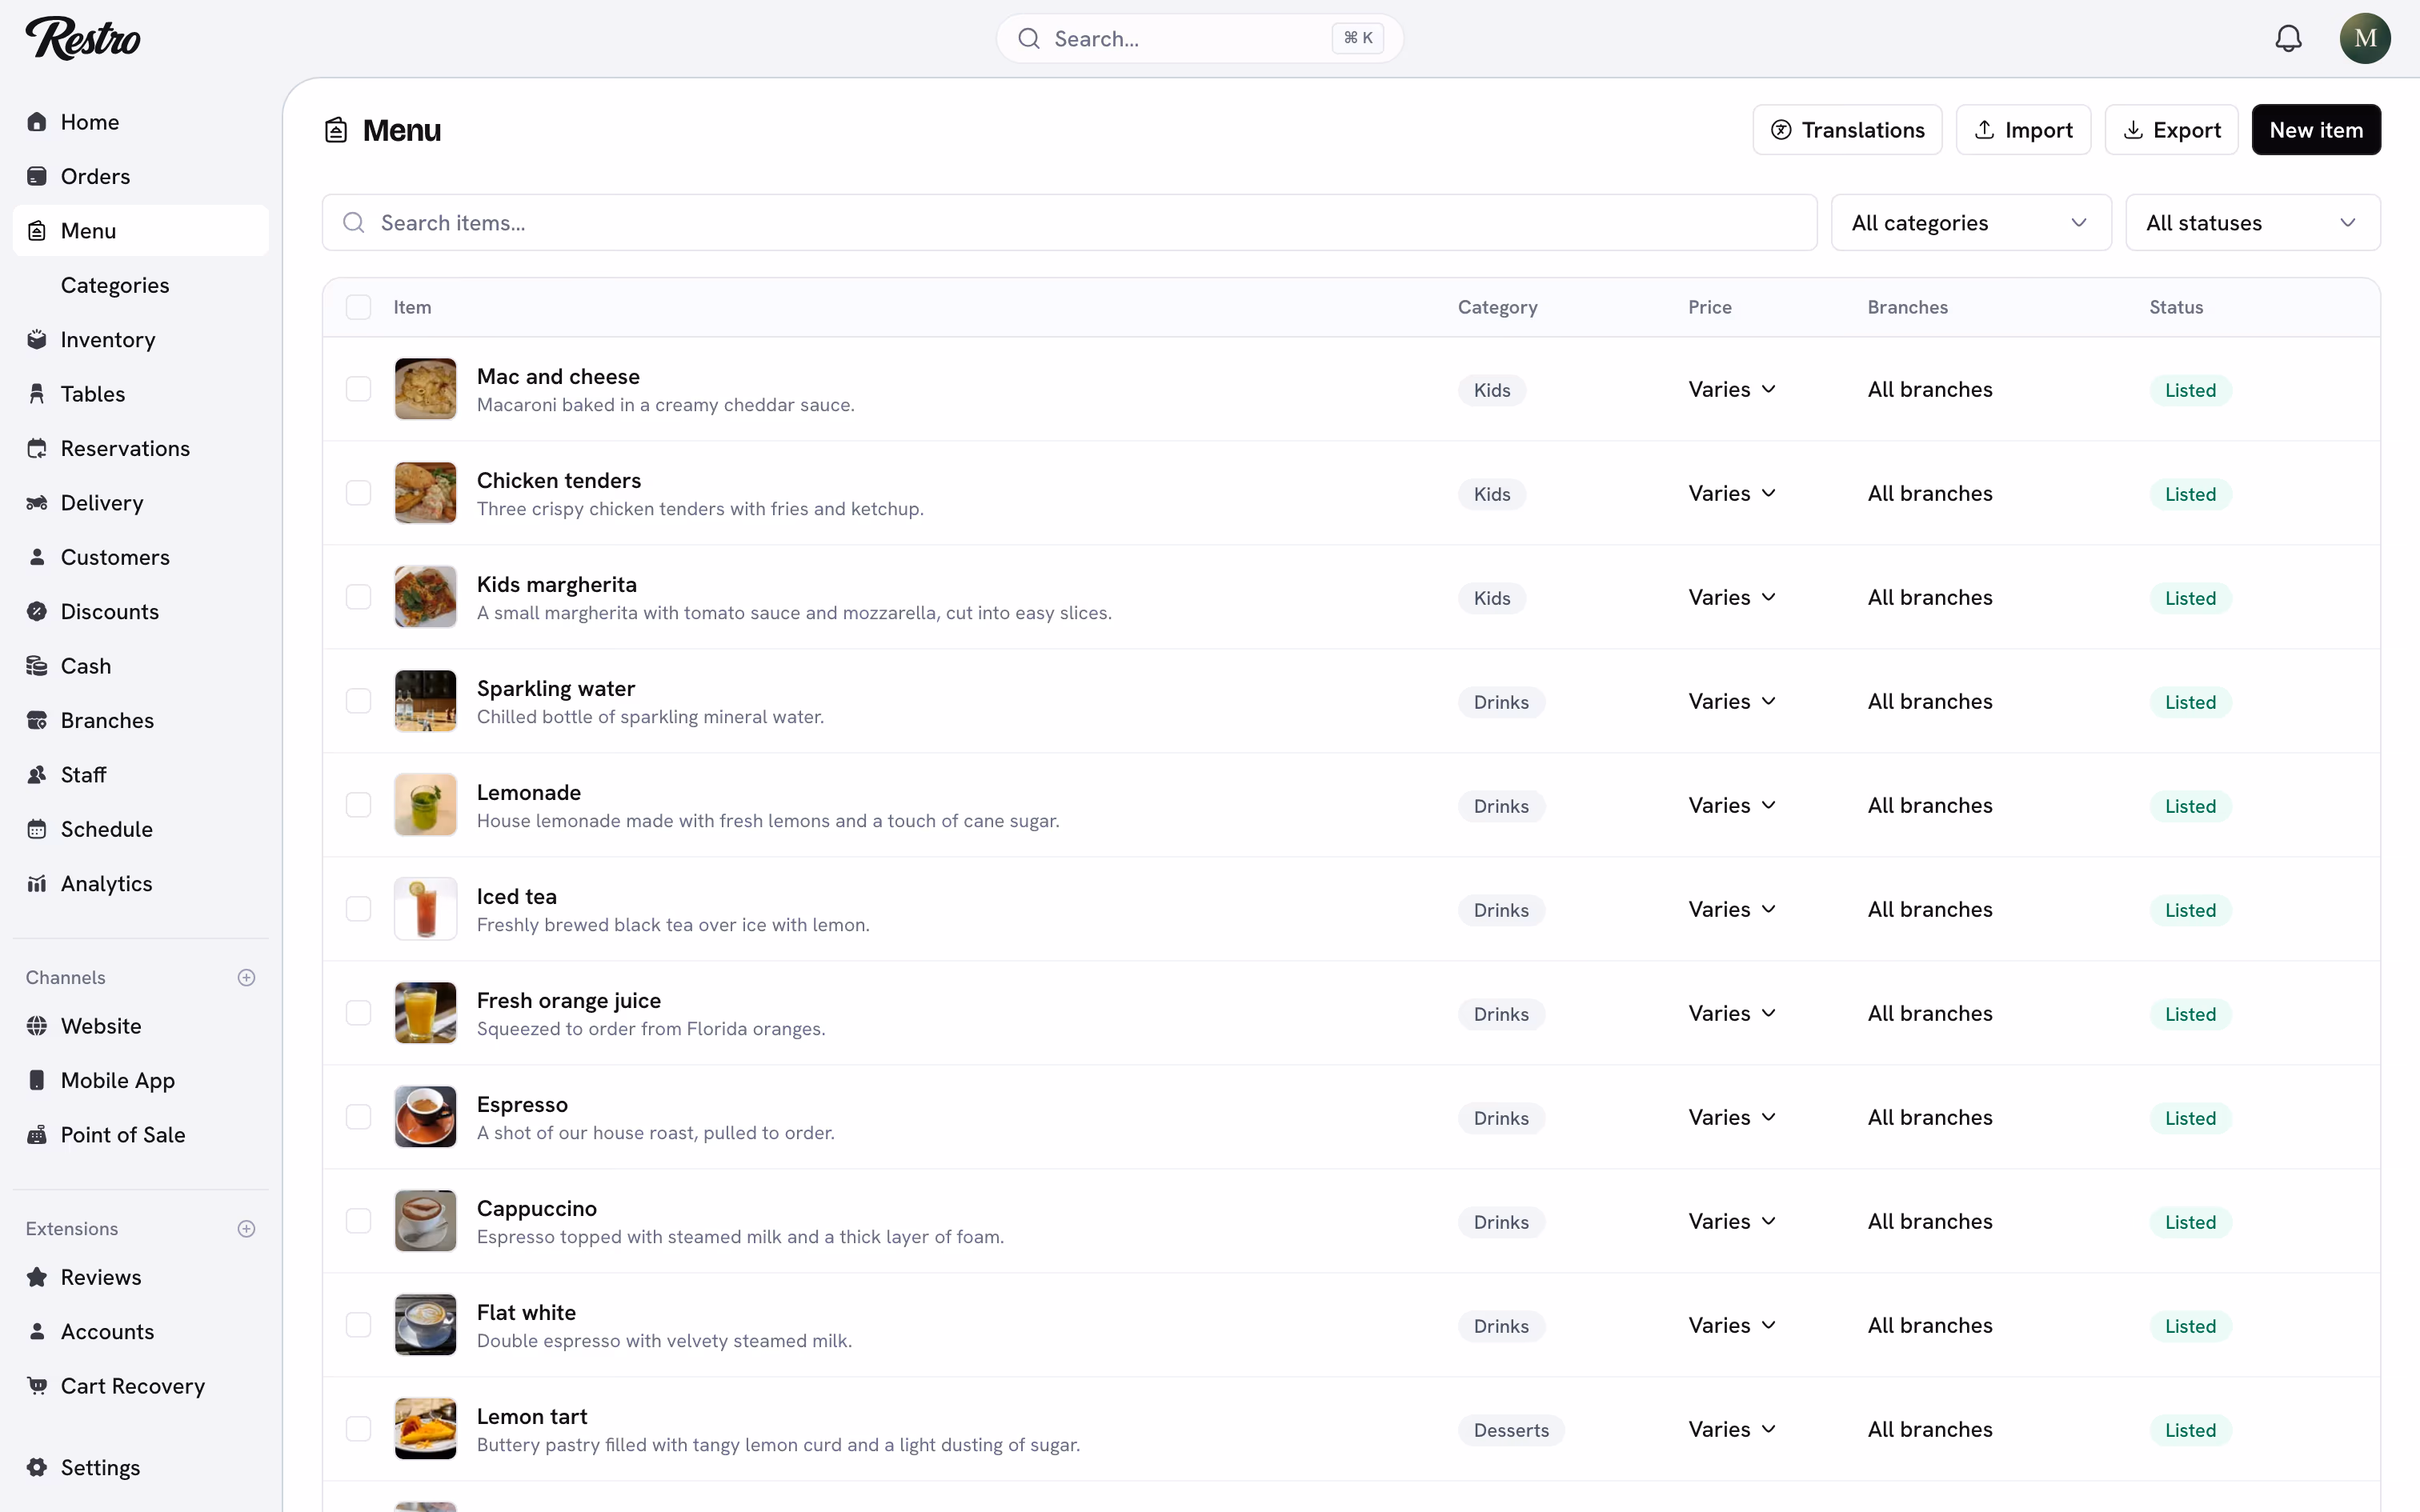Expand Flat white Varies price
The height and width of the screenshot is (1512, 2420).
click(x=1732, y=1326)
